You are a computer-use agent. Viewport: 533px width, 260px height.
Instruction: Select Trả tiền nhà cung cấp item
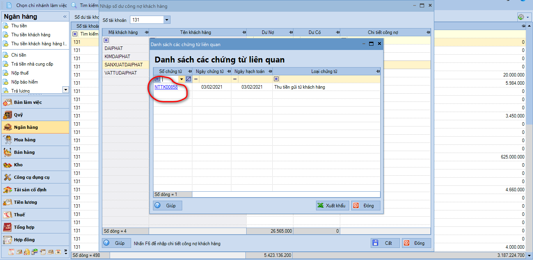point(32,64)
